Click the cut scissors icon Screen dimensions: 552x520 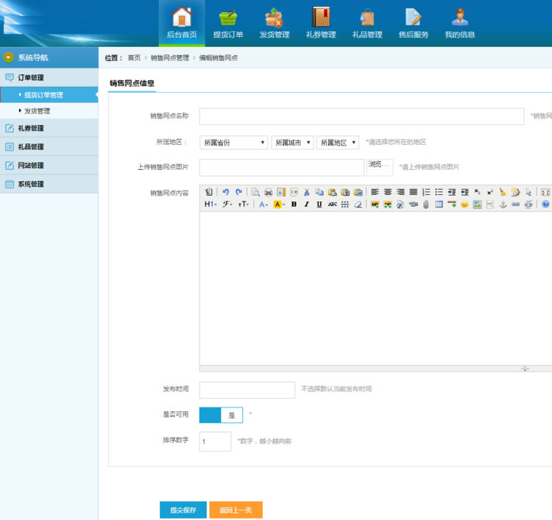tap(307, 192)
